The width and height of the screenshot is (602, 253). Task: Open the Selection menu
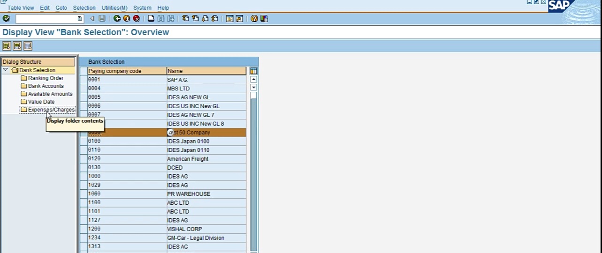(x=84, y=8)
